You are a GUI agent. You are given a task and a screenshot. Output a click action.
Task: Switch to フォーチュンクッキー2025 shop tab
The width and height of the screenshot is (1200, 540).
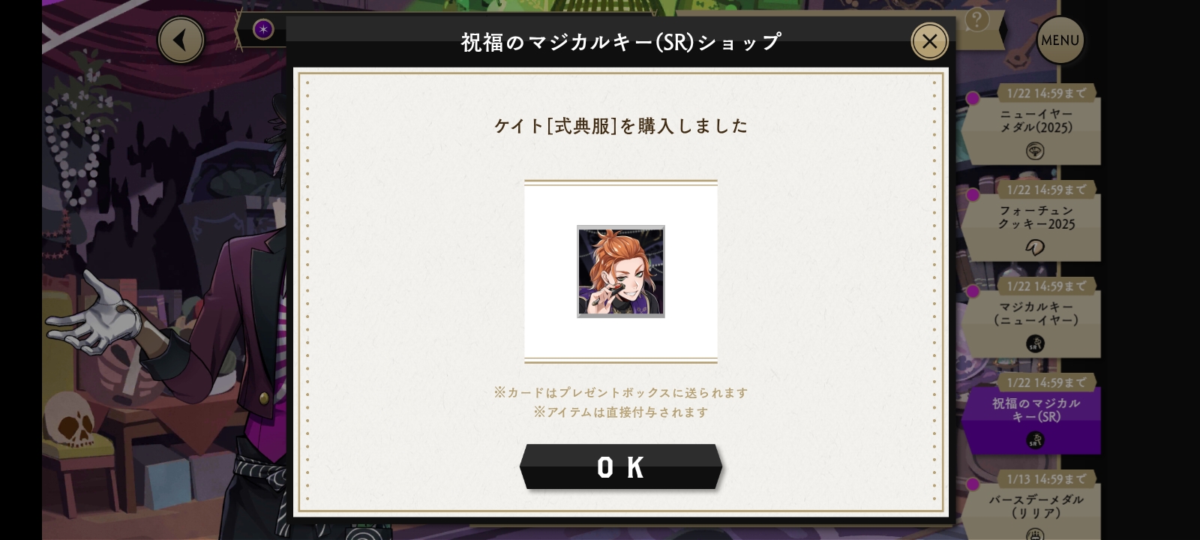point(1034,221)
